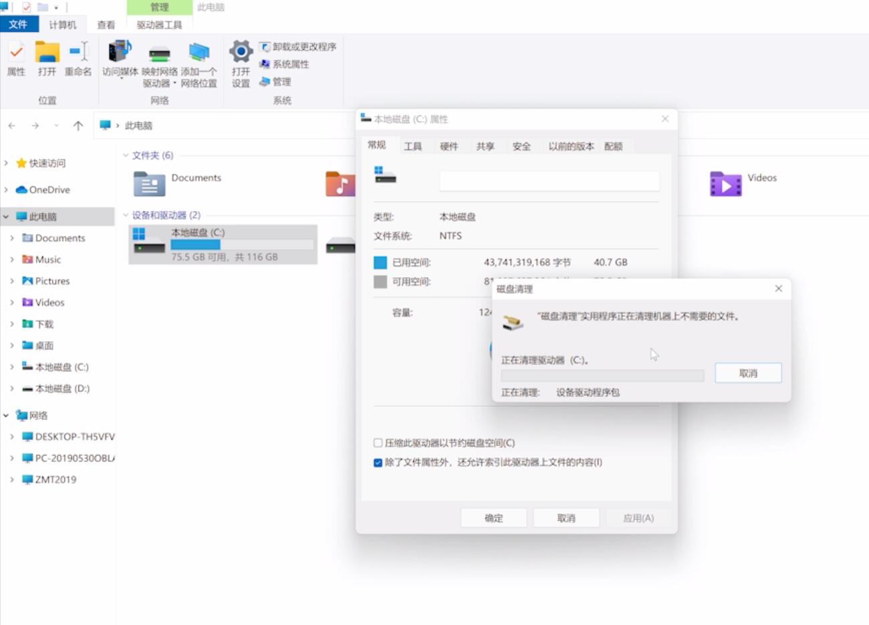Click the disk cleanup progress bar
The image size is (869, 625).
(x=602, y=375)
